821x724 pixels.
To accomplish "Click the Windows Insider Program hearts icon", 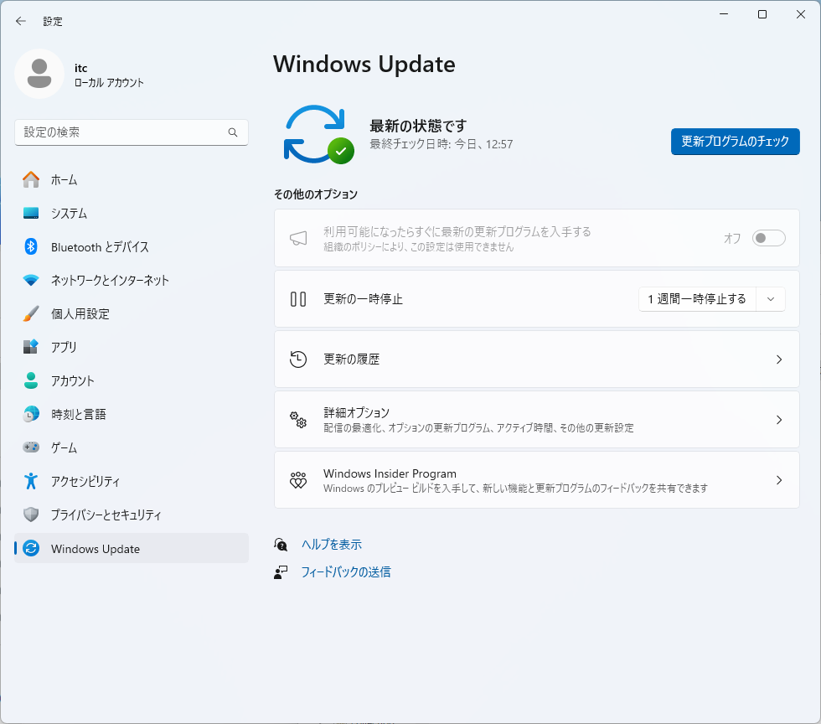I will point(298,480).
